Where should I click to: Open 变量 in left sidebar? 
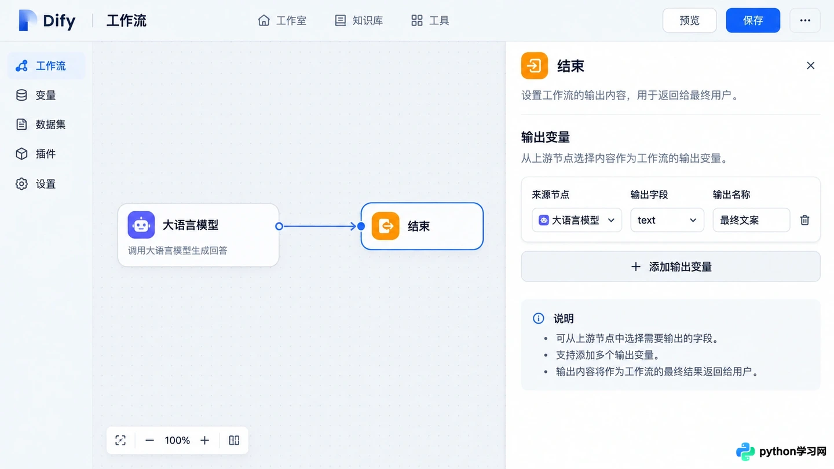pos(46,96)
